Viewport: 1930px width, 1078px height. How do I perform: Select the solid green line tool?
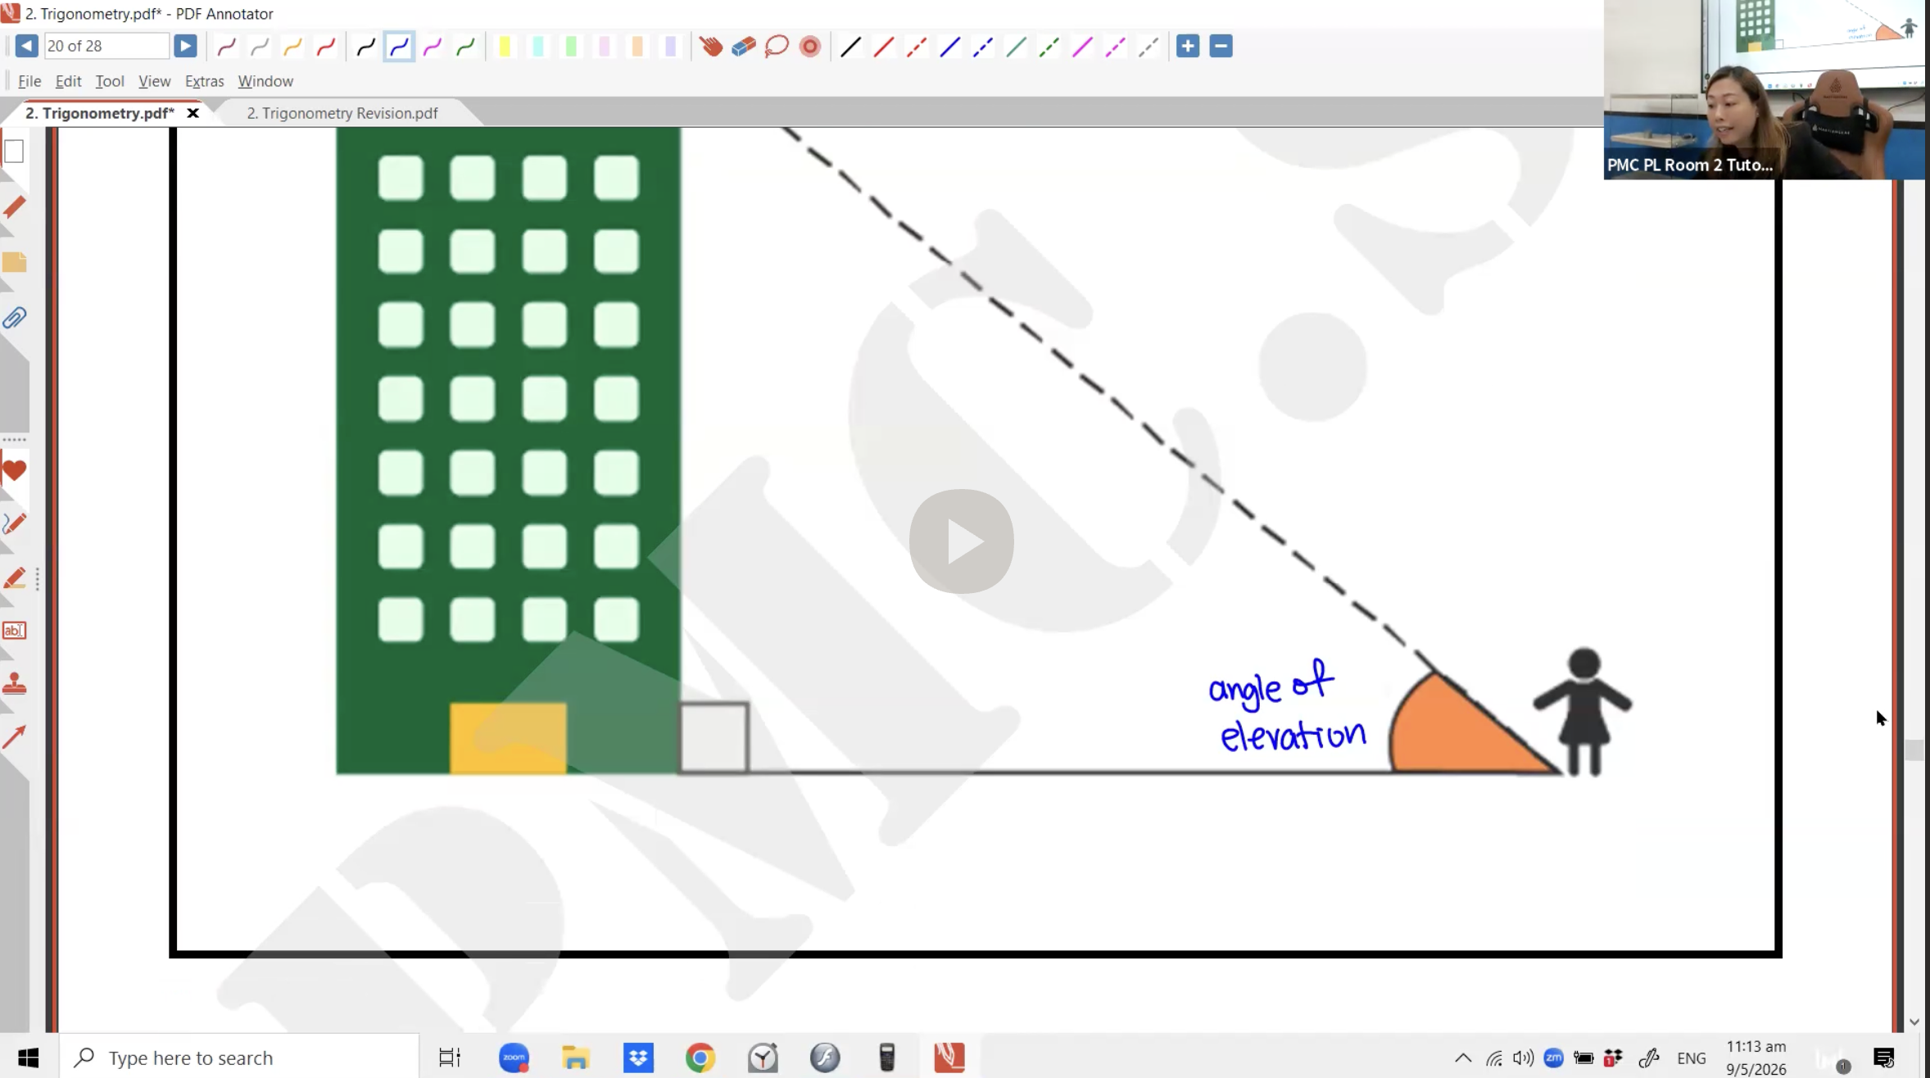tap(1017, 47)
